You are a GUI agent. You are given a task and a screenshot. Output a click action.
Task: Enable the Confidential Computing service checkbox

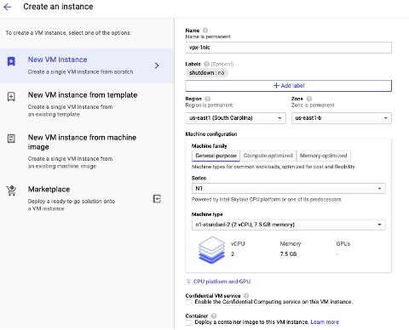[x=188, y=302]
